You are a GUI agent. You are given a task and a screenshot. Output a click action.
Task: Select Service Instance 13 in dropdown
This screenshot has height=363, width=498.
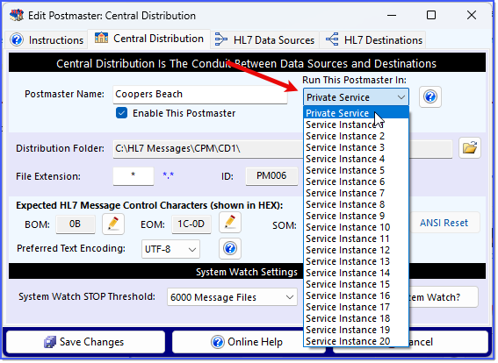(356, 261)
